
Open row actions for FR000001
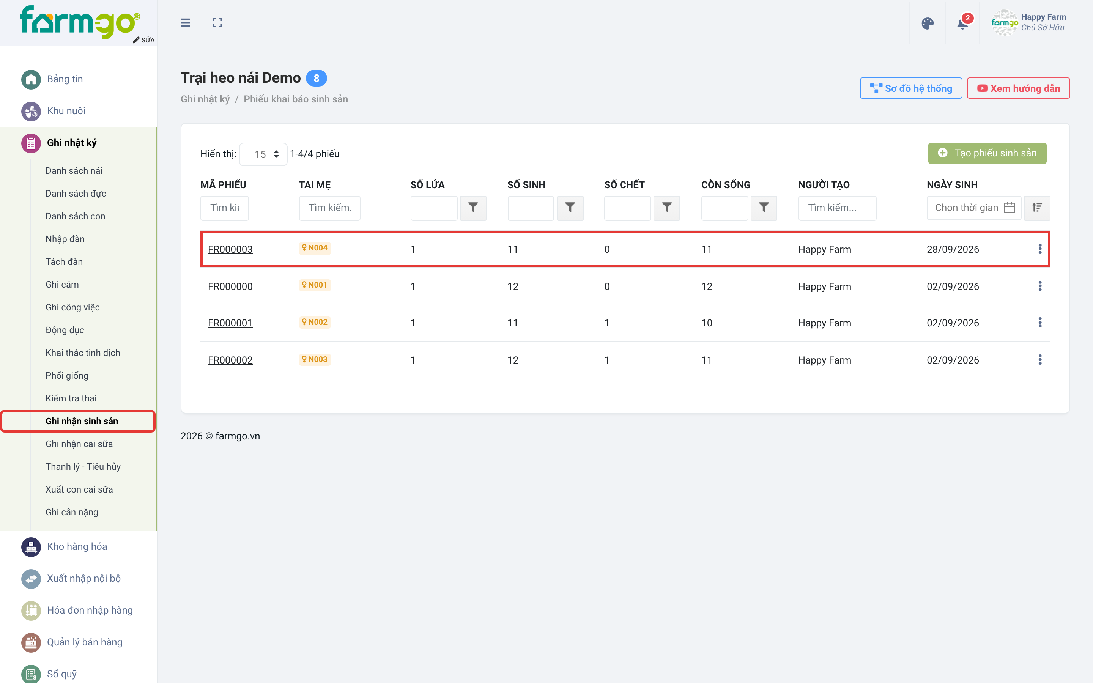(x=1040, y=323)
